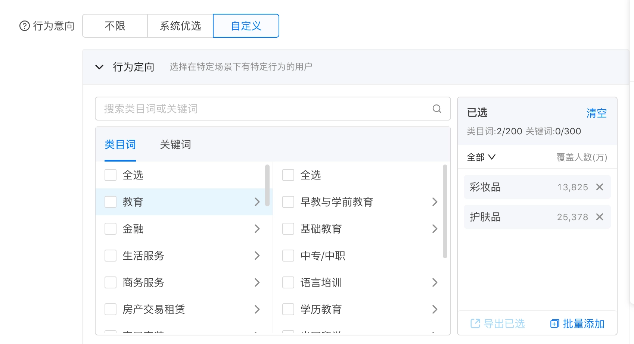Click 清空 to clear all selections
The width and height of the screenshot is (634, 344).
pos(597,113)
